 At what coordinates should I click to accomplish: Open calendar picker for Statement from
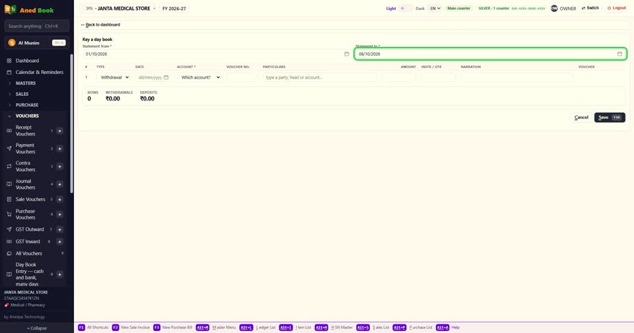pos(347,54)
